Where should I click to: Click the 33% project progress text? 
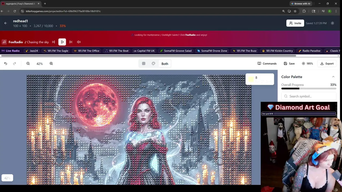point(63,26)
